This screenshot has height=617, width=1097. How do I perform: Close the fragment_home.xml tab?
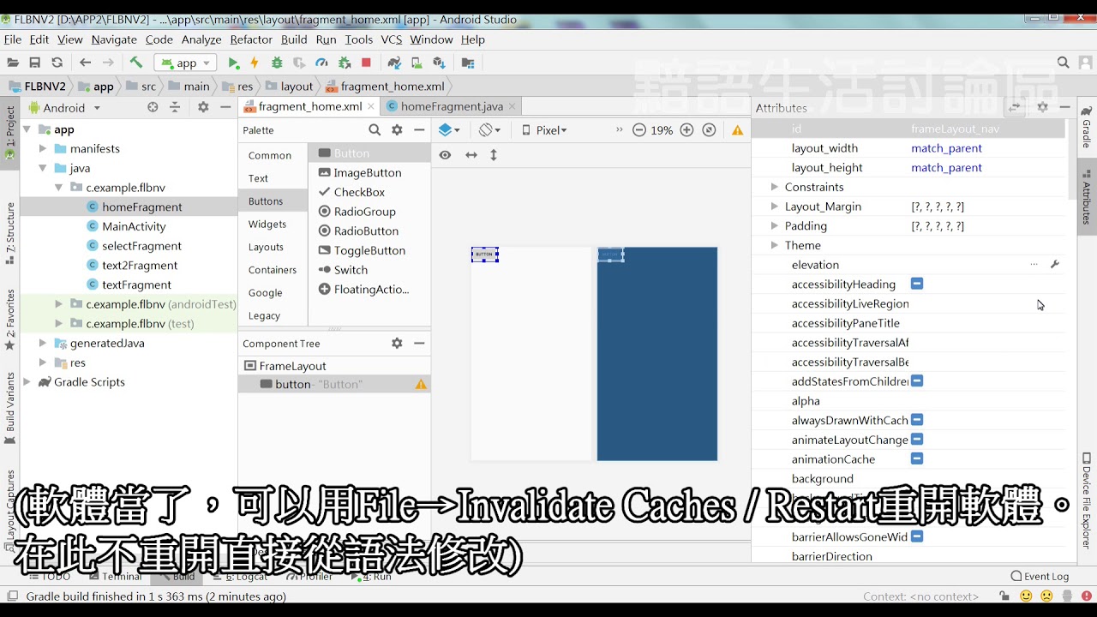click(x=371, y=106)
